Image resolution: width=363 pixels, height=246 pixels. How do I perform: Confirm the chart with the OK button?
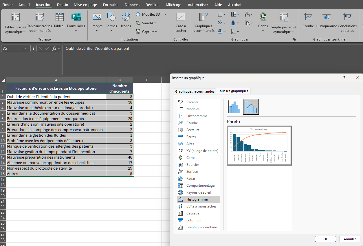coord(325,239)
